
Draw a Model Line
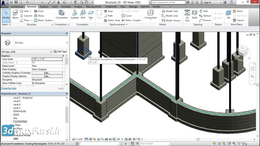coord(170,16)
